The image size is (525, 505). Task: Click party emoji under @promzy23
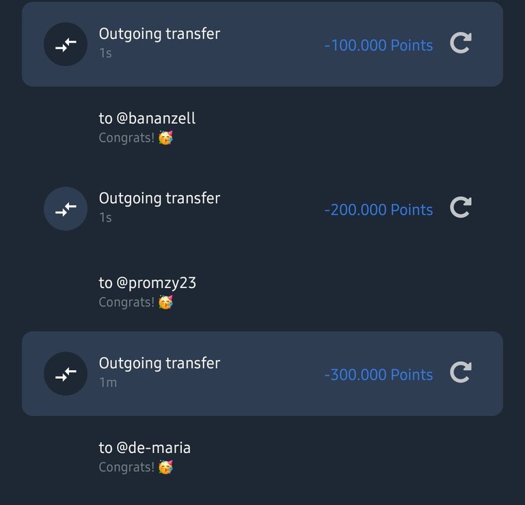click(x=165, y=302)
